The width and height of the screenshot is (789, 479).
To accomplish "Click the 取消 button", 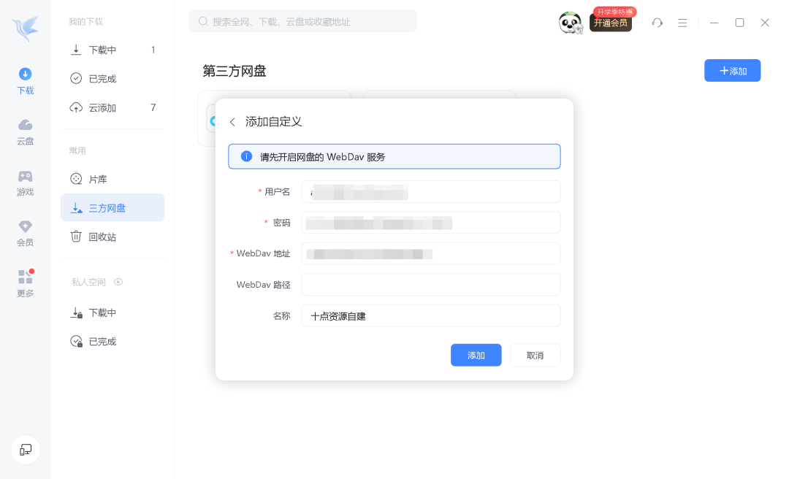I will (x=535, y=355).
